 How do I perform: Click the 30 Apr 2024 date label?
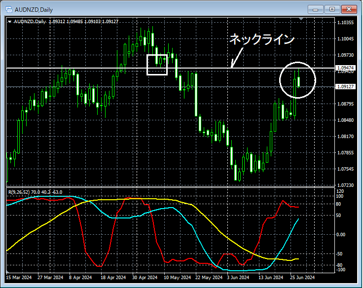click(145, 277)
